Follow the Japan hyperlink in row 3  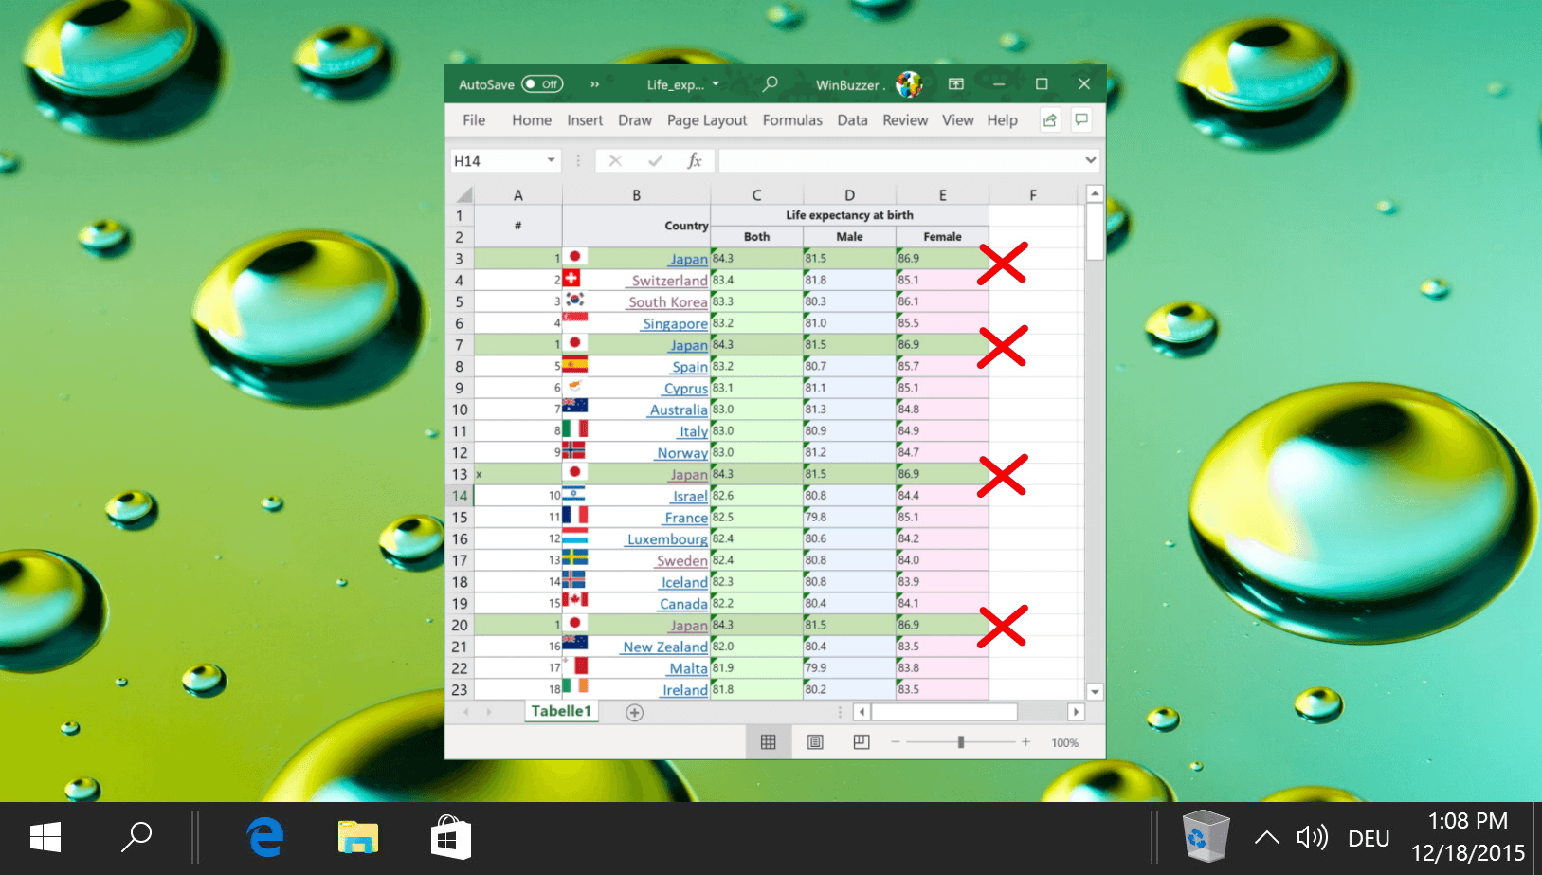(x=688, y=258)
